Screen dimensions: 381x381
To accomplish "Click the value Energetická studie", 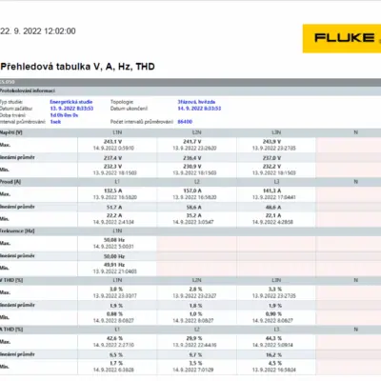I will point(71,102).
